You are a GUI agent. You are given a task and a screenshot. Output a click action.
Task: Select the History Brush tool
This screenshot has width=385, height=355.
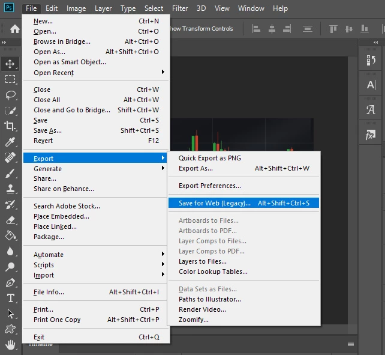click(10, 205)
